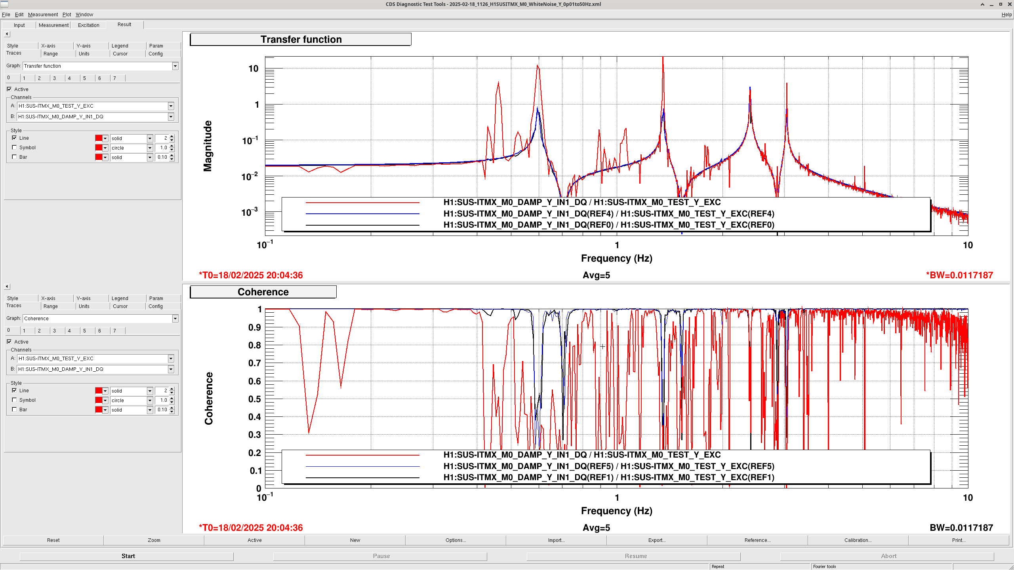This screenshot has height=570, width=1014.
Task: Open upper Bar color red swatch
Action: click(x=101, y=157)
